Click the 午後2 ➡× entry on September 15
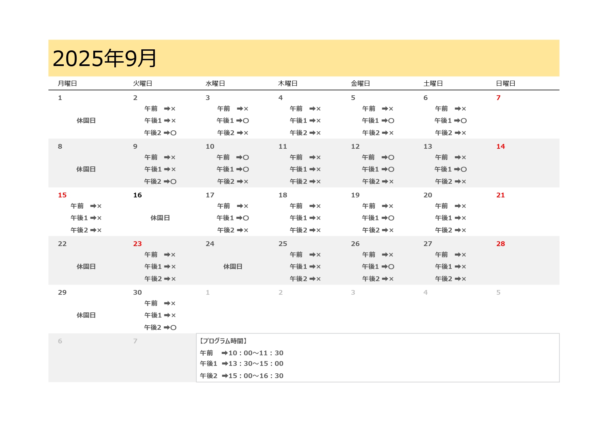 point(86,230)
